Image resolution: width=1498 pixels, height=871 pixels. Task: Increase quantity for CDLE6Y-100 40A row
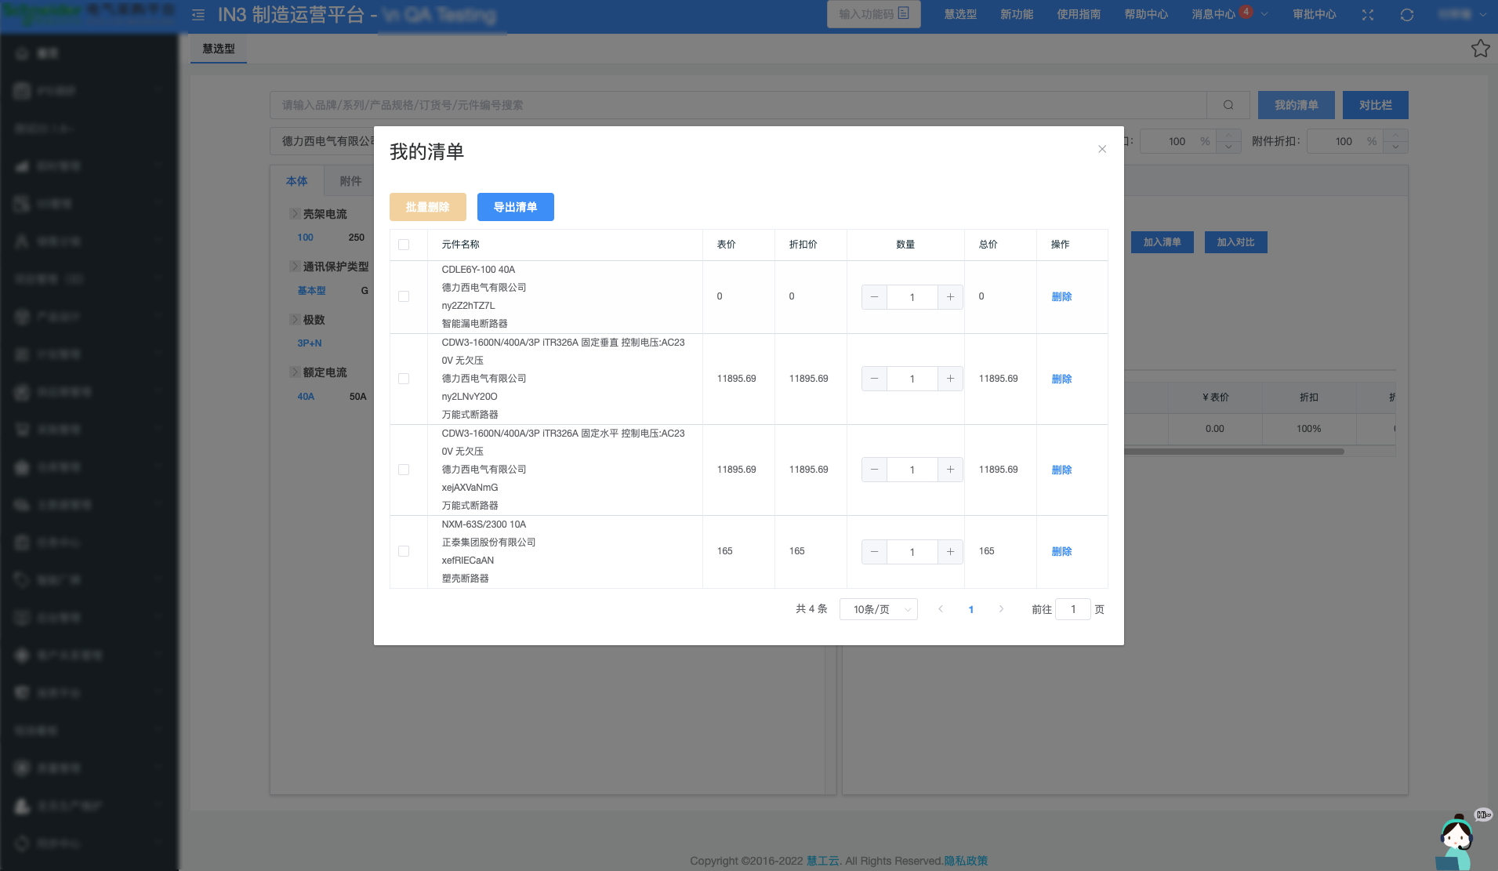tap(950, 297)
